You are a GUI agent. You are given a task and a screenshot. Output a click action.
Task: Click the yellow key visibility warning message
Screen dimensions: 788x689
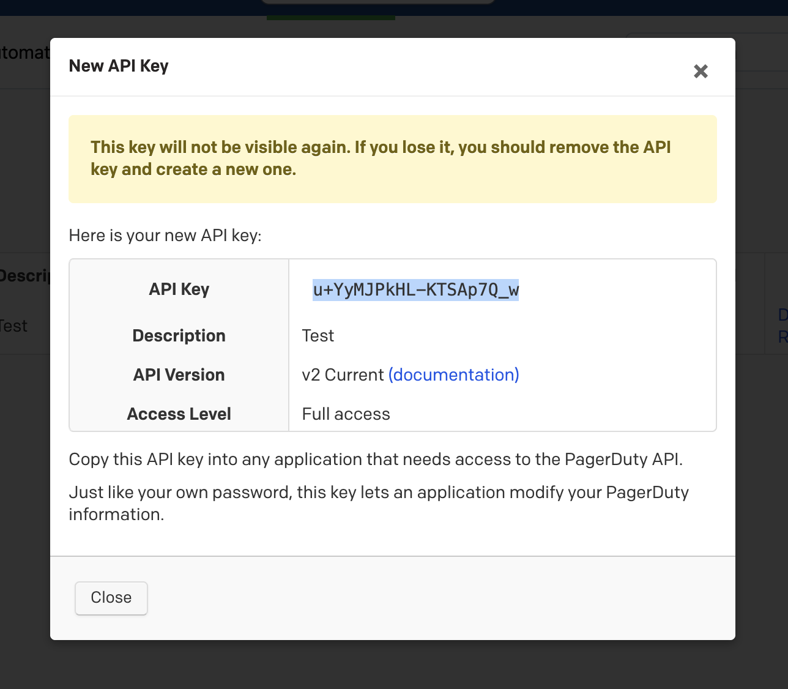coord(393,159)
